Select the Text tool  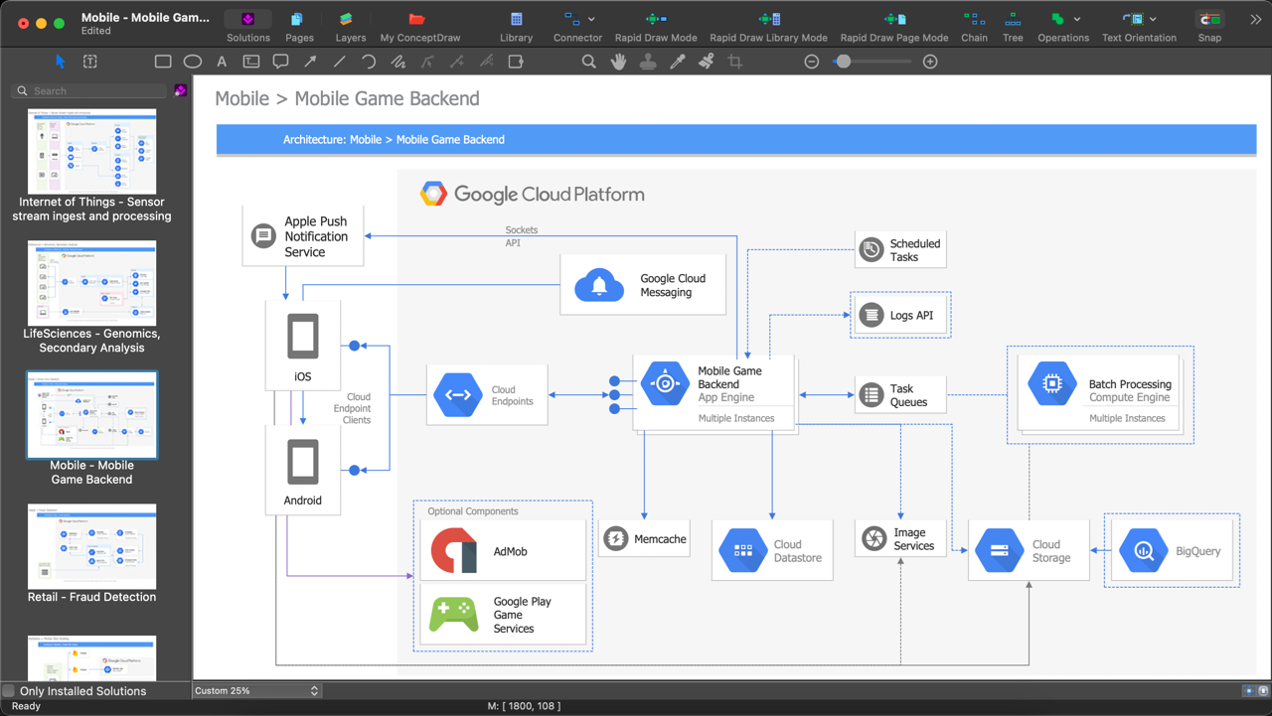222,61
